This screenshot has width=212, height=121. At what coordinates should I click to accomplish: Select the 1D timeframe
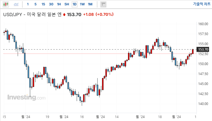click(74, 4)
